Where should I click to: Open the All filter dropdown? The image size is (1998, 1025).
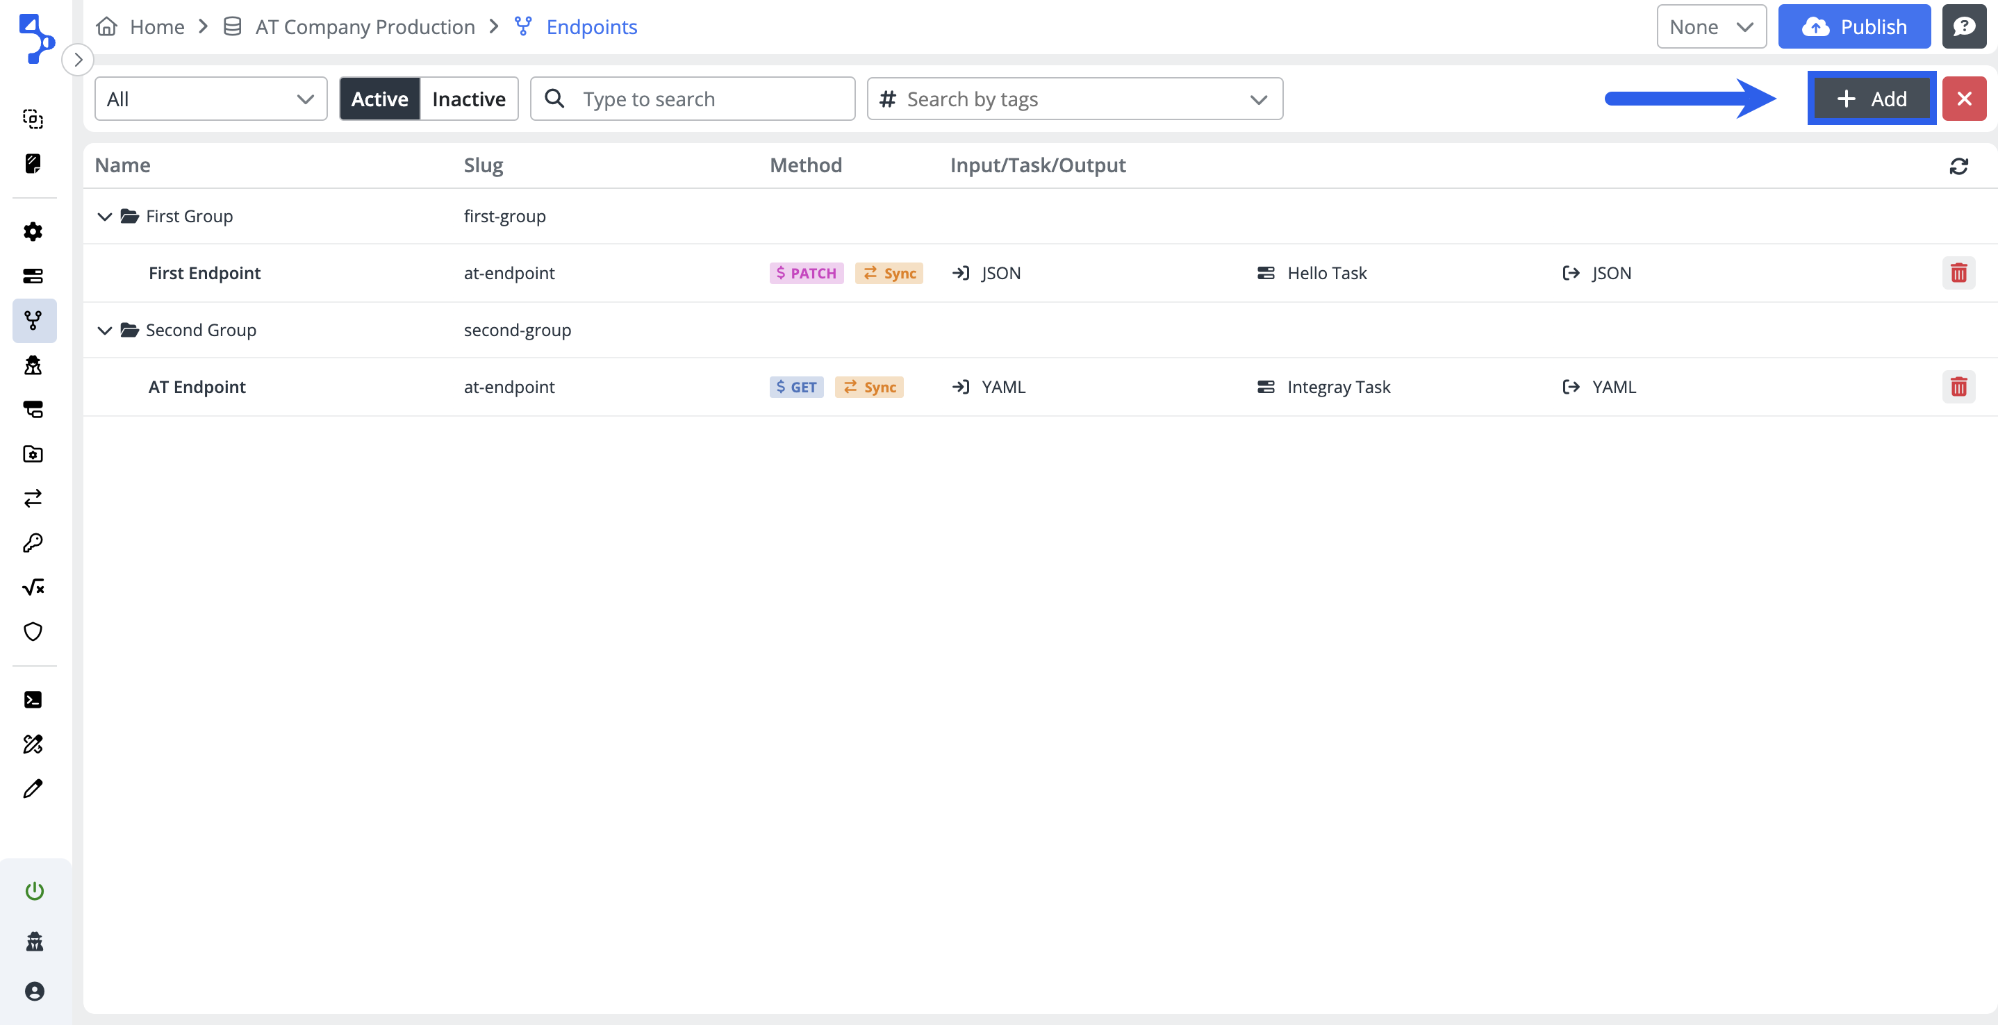tap(210, 99)
